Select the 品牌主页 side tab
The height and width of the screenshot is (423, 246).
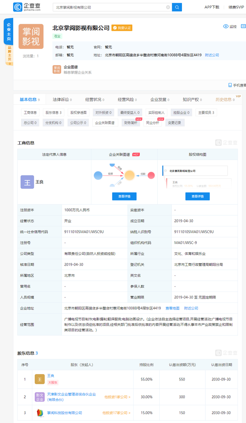(x=9, y=55)
